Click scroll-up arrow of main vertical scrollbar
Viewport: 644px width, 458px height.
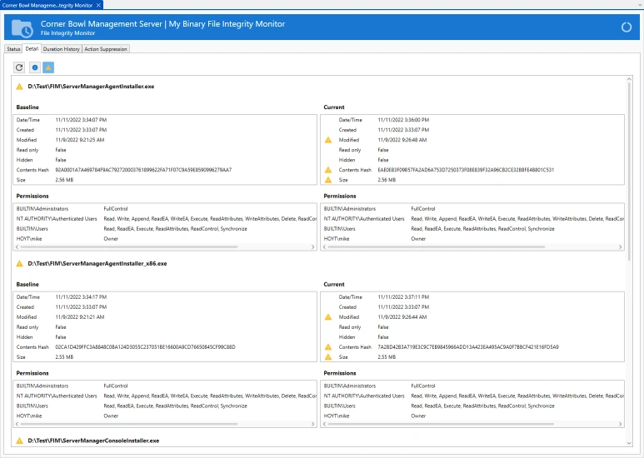click(x=629, y=79)
